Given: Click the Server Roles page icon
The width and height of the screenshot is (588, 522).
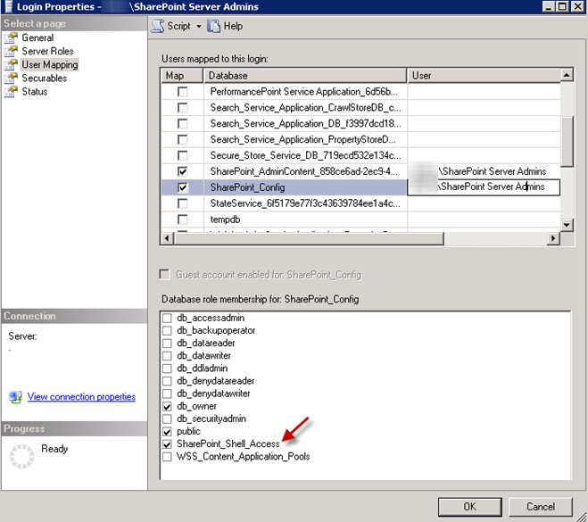Looking at the screenshot, I should tap(12, 51).
